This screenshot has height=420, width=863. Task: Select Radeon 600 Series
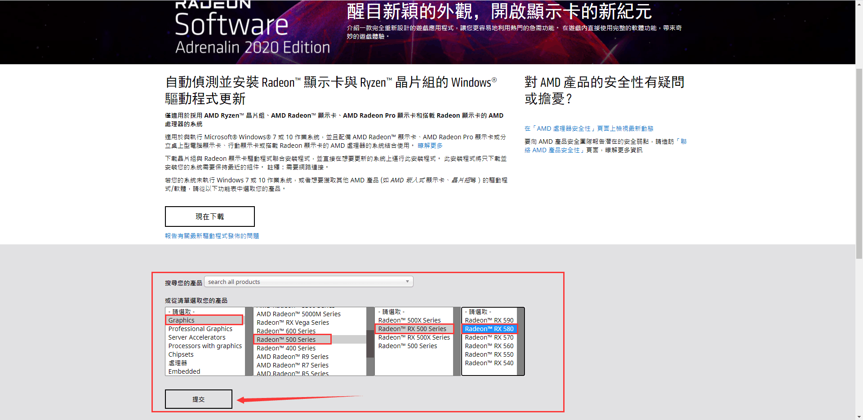pos(310,331)
